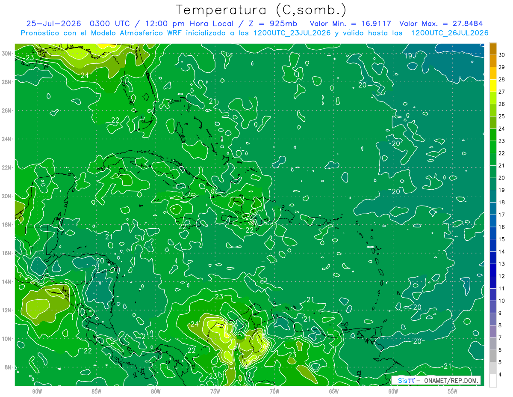The image size is (513, 397).
Task: Click the colorbar scale label 13
Action: [501, 264]
